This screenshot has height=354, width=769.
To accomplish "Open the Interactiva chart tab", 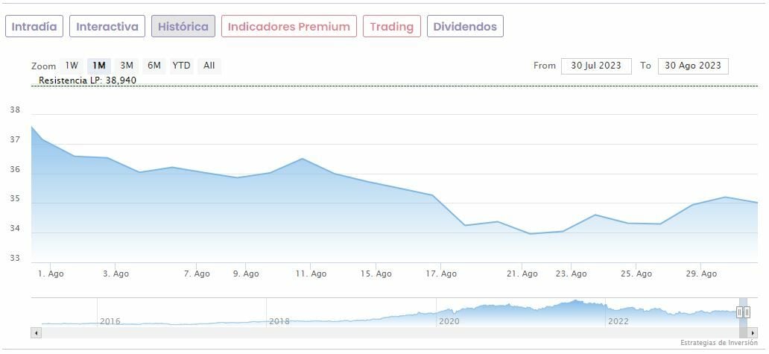I will (x=107, y=27).
